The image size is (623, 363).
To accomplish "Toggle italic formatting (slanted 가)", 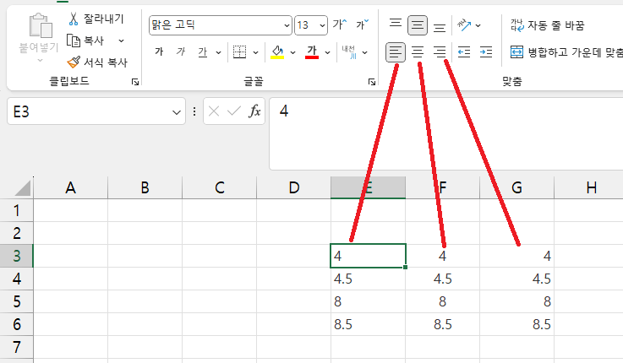I will [181, 51].
